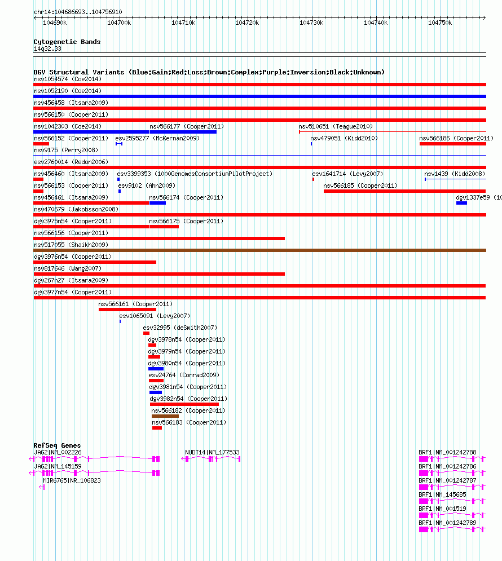
Task: Click the esv1065091 (Levy2007) label
Action: (155, 316)
